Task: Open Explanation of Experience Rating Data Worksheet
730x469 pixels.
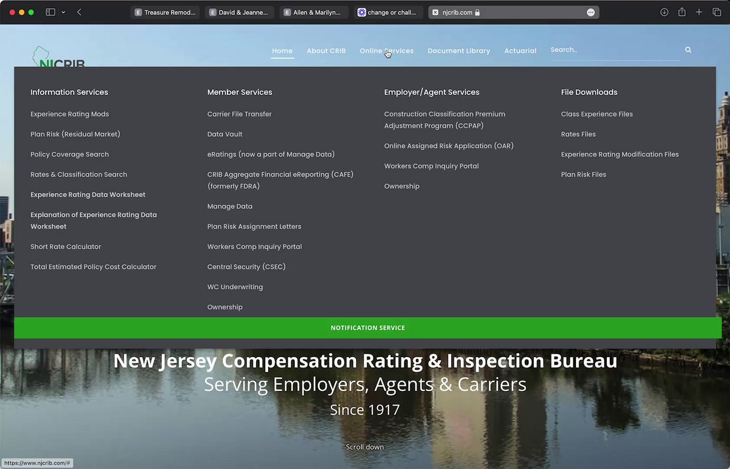Action: (94, 221)
